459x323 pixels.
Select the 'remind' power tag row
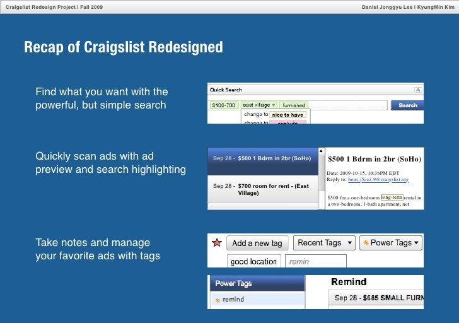tap(258, 299)
